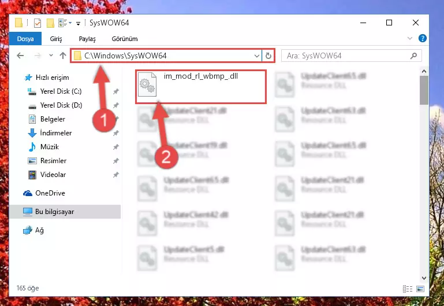The height and width of the screenshot is (306, 444).
Task: Expand the address bar history dropdown
Action: pos(256,56)
